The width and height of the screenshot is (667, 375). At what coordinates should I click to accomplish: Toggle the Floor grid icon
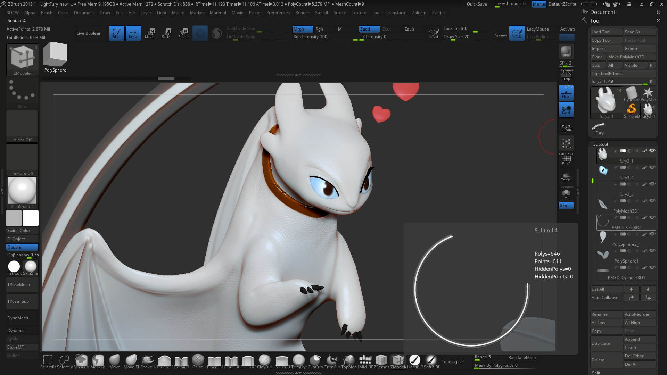[566, 93]
